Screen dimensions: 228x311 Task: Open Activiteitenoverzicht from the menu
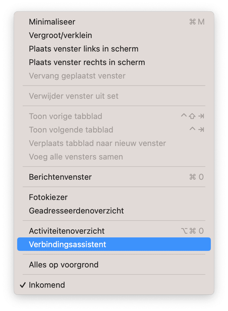(x=114, y=231)
